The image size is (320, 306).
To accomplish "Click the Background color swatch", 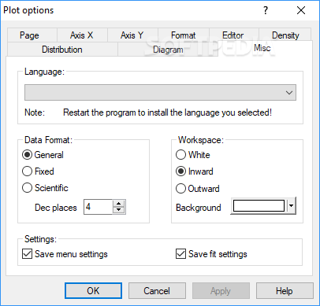I will point(259,206).
